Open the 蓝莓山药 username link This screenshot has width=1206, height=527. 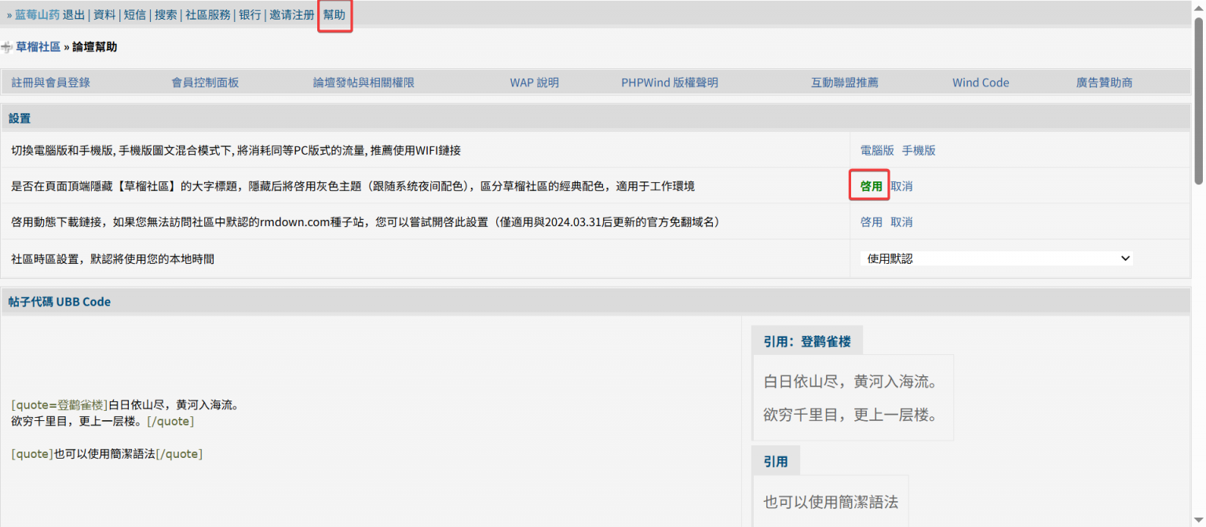[x=37, y=15]
